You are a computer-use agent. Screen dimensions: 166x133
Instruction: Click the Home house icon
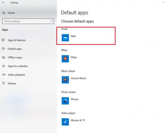coord(4,13)
